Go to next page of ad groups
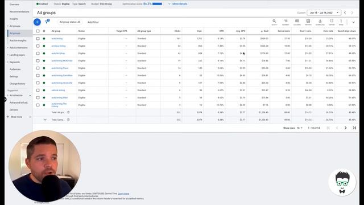 [345, 128]
